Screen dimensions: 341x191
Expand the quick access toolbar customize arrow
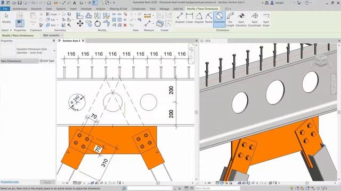coord(114,3)
